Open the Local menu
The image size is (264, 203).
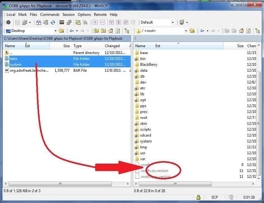click(11, 15)
